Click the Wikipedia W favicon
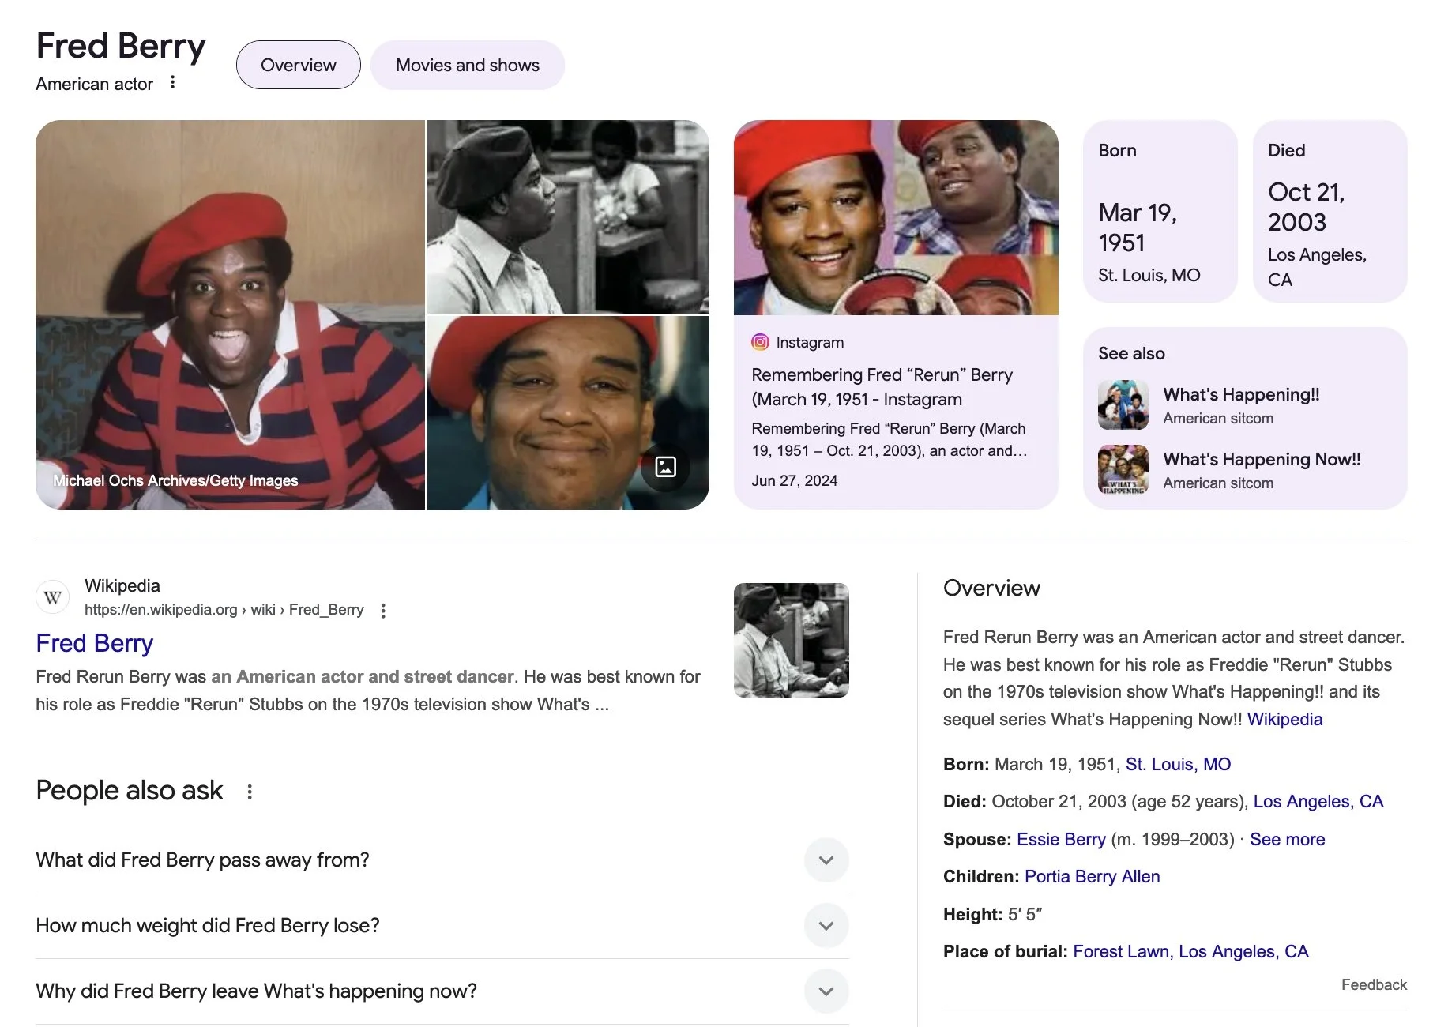The height and width of the screenshot is (1027, 1433). 53,597
